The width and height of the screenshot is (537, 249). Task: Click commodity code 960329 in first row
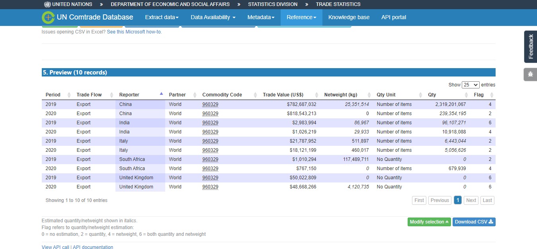210,104
